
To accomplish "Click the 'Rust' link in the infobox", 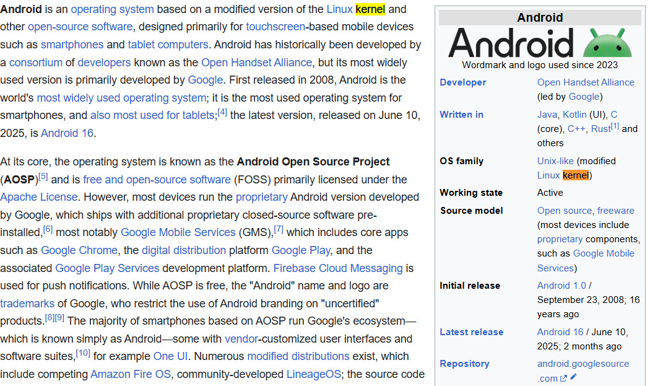I will pos(600,129).
